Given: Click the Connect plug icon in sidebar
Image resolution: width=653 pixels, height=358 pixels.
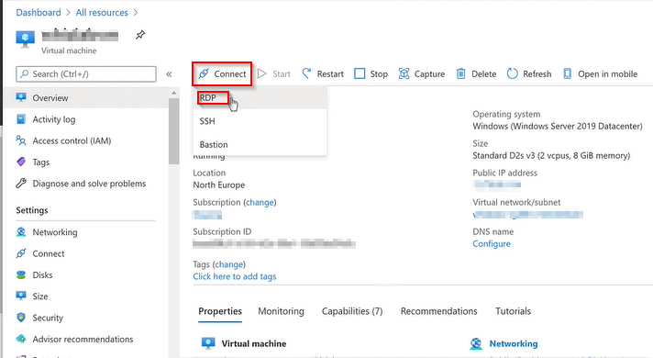Looking at the screenshot, I should 21,253.
